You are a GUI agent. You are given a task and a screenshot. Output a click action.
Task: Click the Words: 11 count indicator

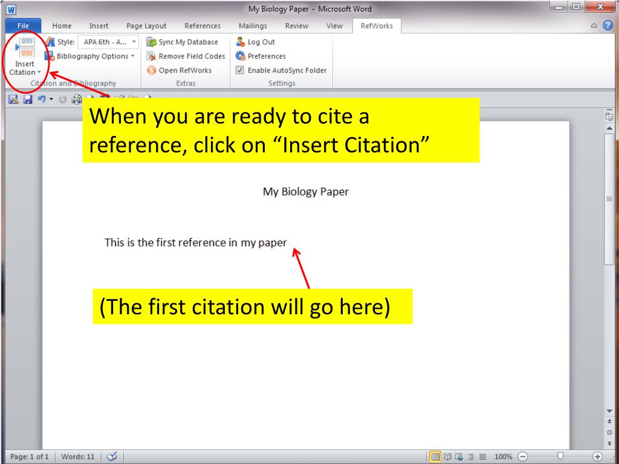pos(78,457)
